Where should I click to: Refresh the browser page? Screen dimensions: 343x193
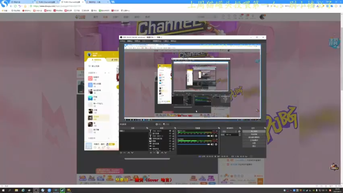15,6
